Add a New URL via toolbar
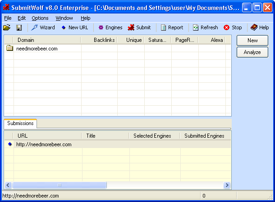Screen dimensions: 275x202 tap(75, 27)
